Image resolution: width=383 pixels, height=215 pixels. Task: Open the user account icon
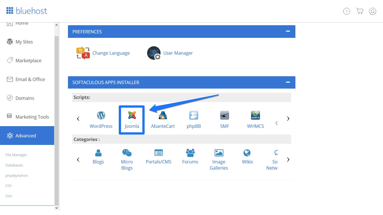[x=373, y=11]
